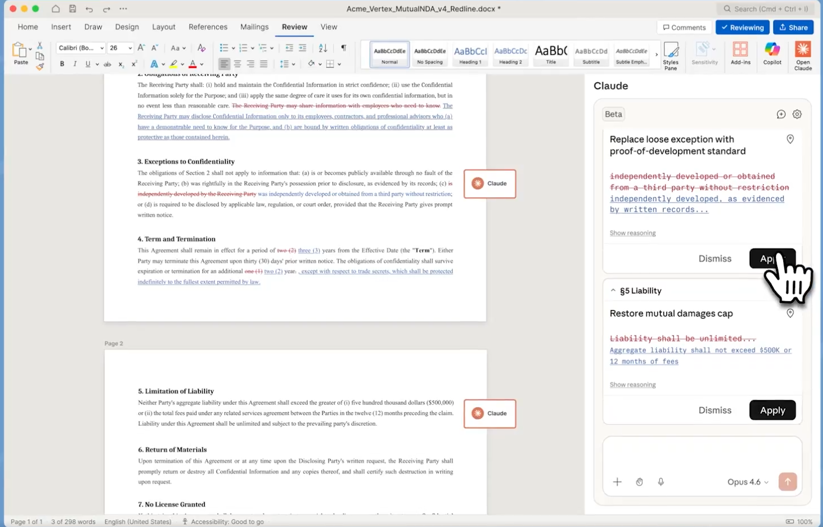This screenshot has height=527, width=823.
Task: Switch to the Layout tab
Action: pos(163,27)
